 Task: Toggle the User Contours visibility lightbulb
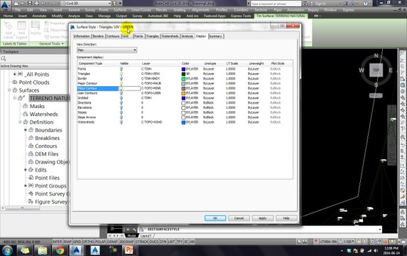click(121, 93)
